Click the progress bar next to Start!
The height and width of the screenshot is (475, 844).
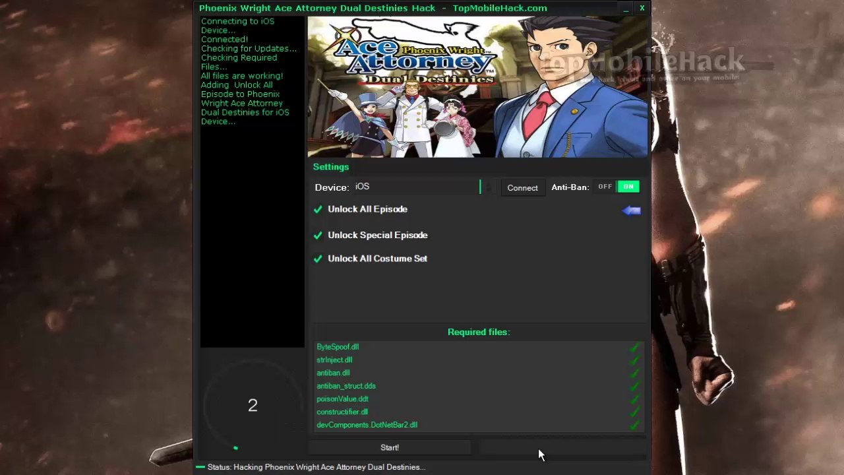562,448
